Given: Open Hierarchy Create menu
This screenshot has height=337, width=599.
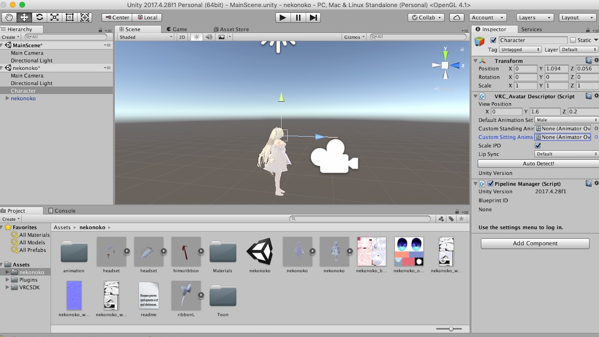Looking at the screenshot, I should 10,37.
